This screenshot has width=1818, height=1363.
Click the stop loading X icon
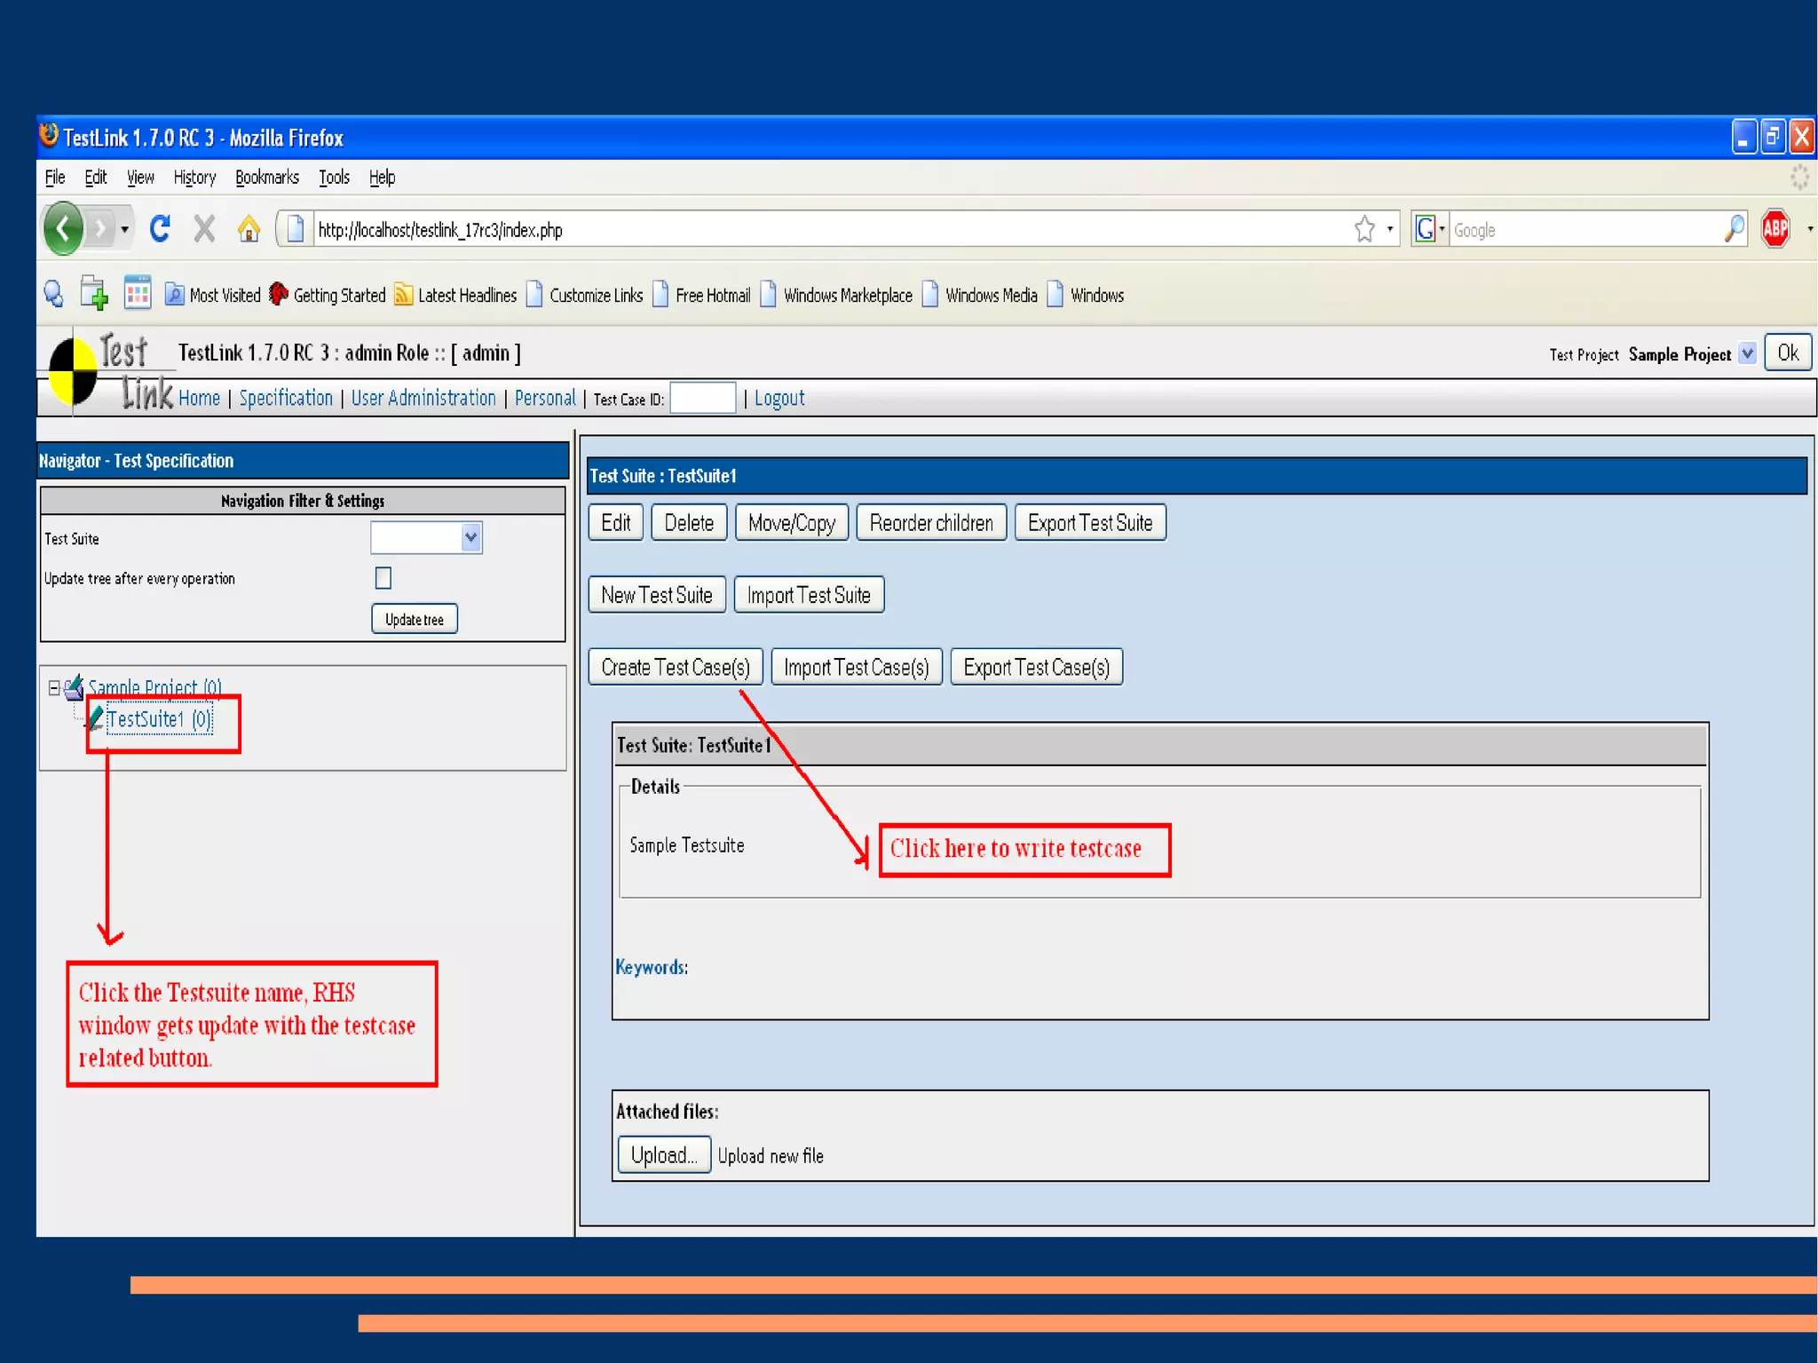coord(204,229)
